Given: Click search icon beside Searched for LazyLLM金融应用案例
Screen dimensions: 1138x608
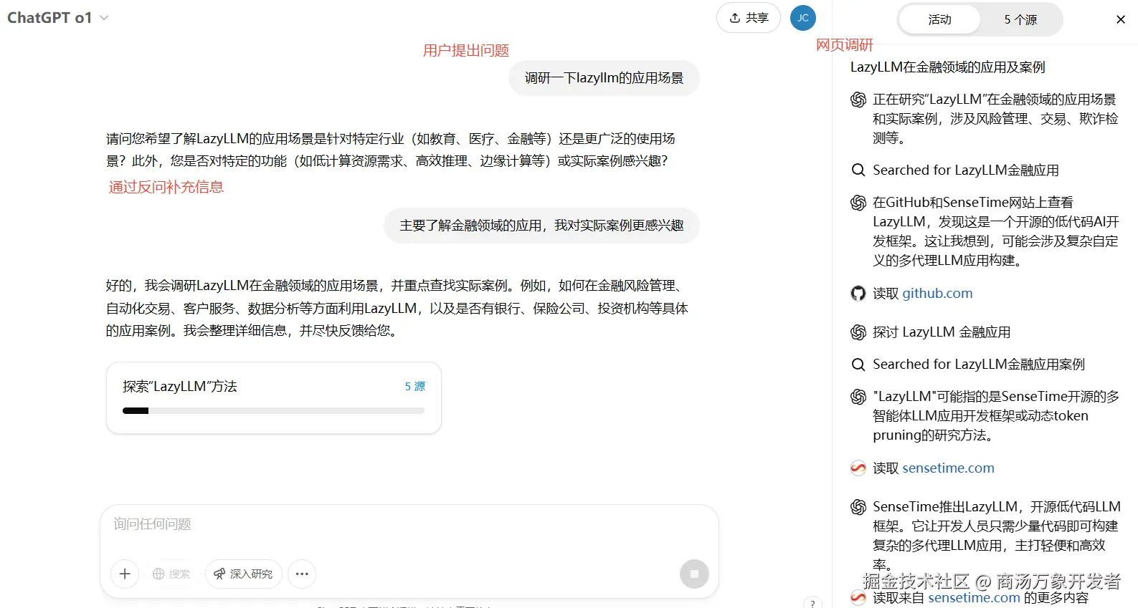Looking at the screenshot, I should [x=858, y=365].
